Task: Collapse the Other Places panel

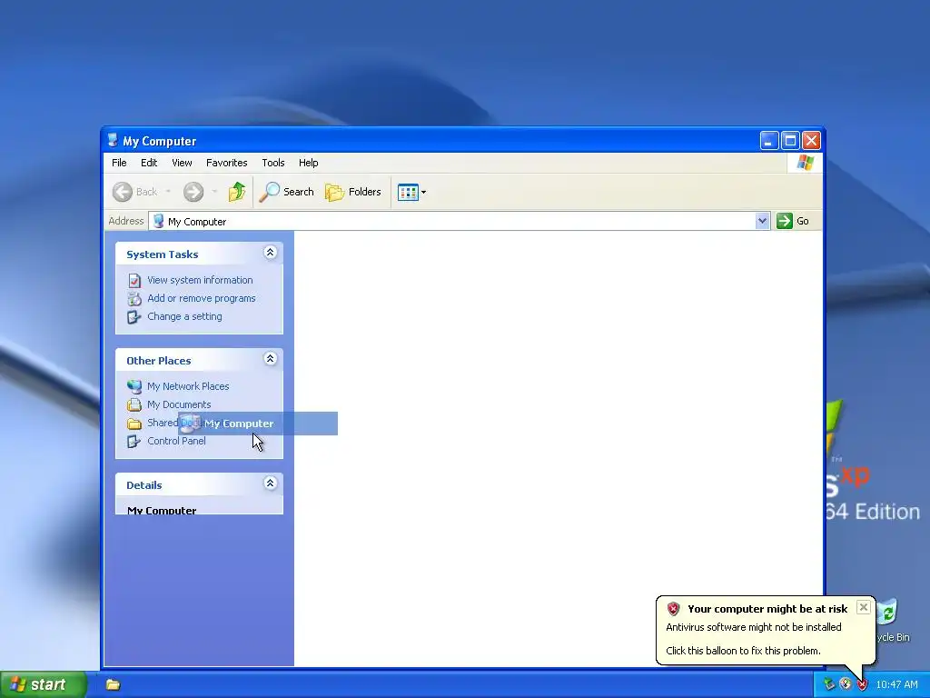Action: 270,359
